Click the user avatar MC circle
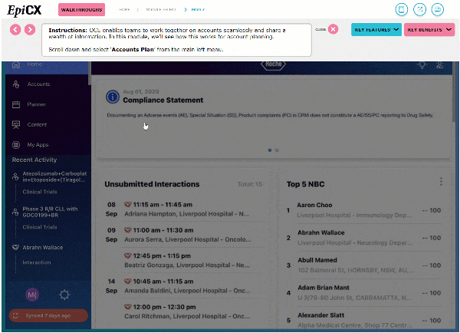This screenshot has height=333, width=460. coord(32,295)
